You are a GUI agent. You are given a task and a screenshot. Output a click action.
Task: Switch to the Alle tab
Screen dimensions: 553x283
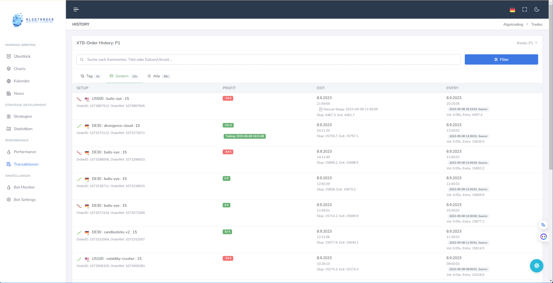(x=158, y=76)
